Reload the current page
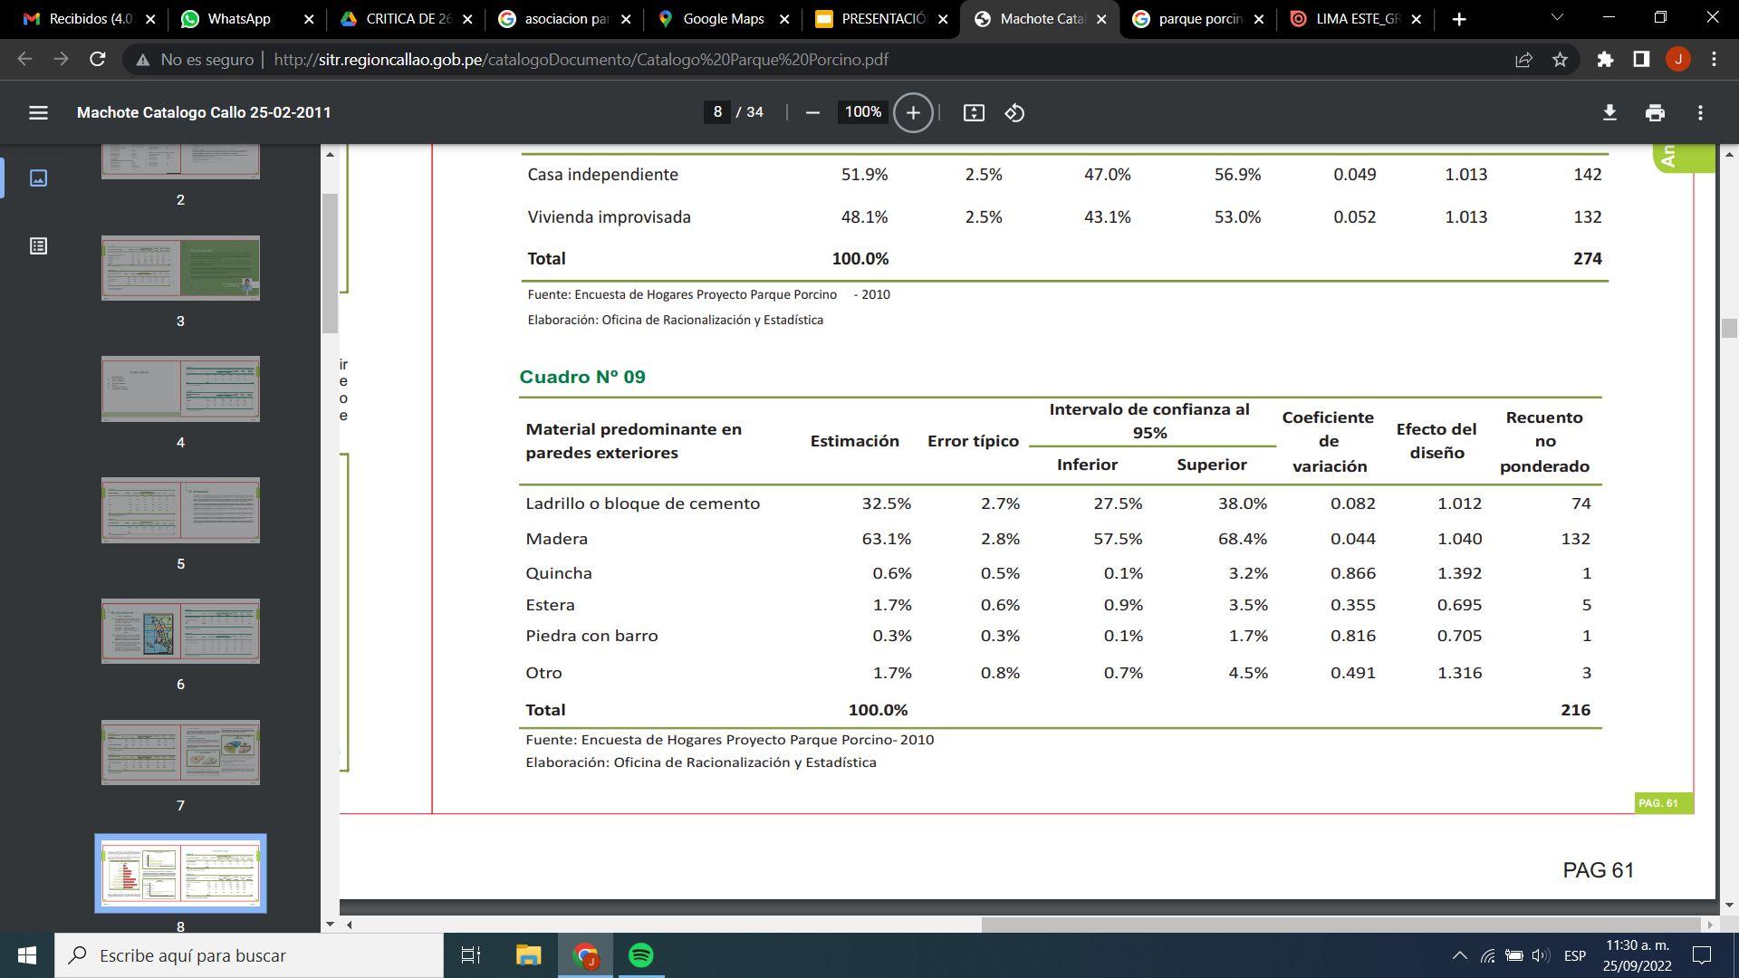 [x=98, y=59]
